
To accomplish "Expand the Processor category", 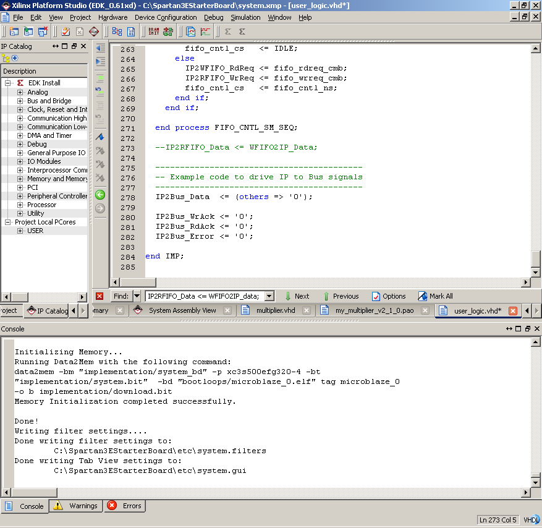I will 20,205.
